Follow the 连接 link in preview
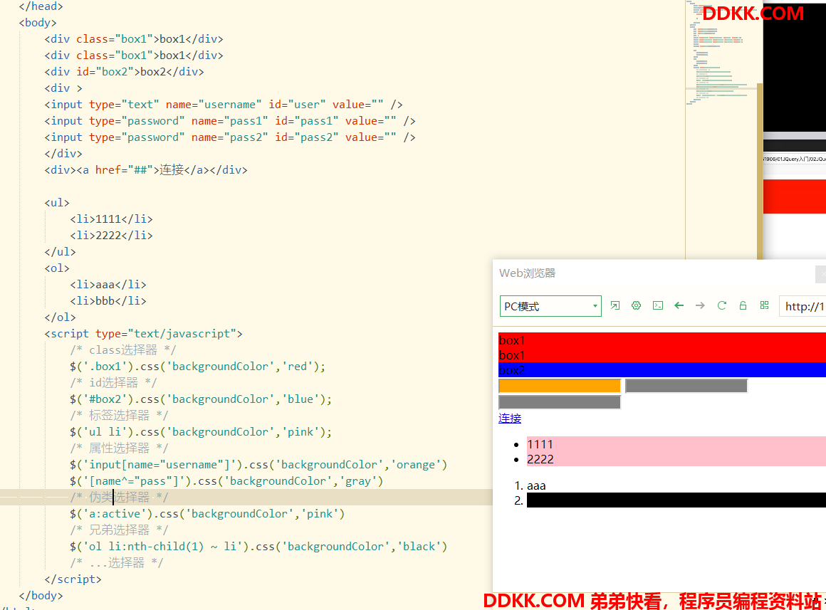The height and width of the screenshot is (610, 826). point(510,419)
